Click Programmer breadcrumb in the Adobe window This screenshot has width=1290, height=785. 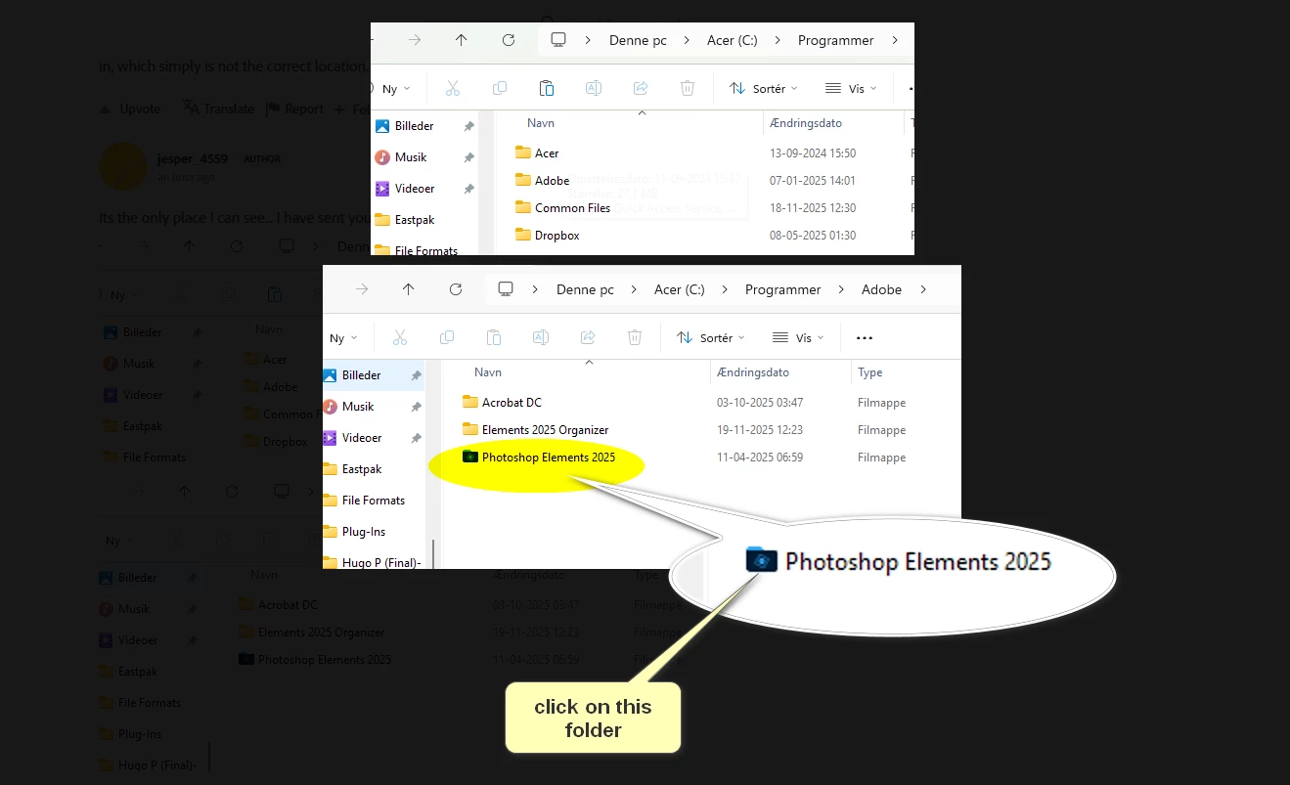tap(783, 289)
